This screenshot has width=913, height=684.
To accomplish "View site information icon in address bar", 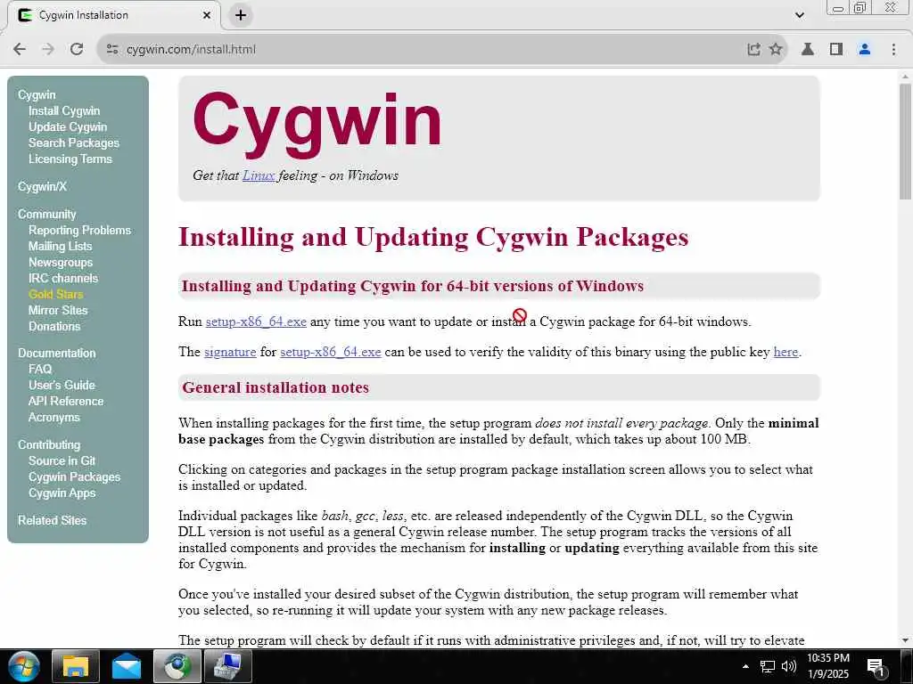I will coord(112,50).
